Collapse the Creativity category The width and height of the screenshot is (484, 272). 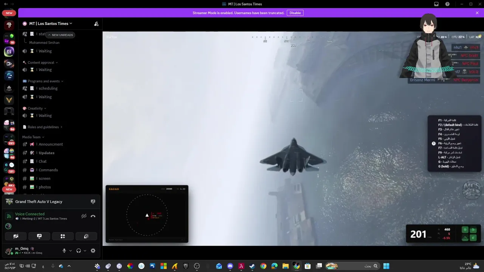[x=35, y=108]
